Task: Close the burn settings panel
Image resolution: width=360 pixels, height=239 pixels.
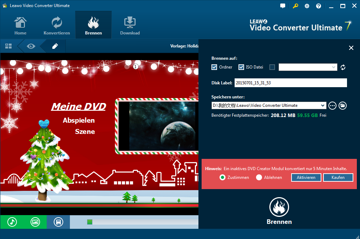Action: (351, 48)
